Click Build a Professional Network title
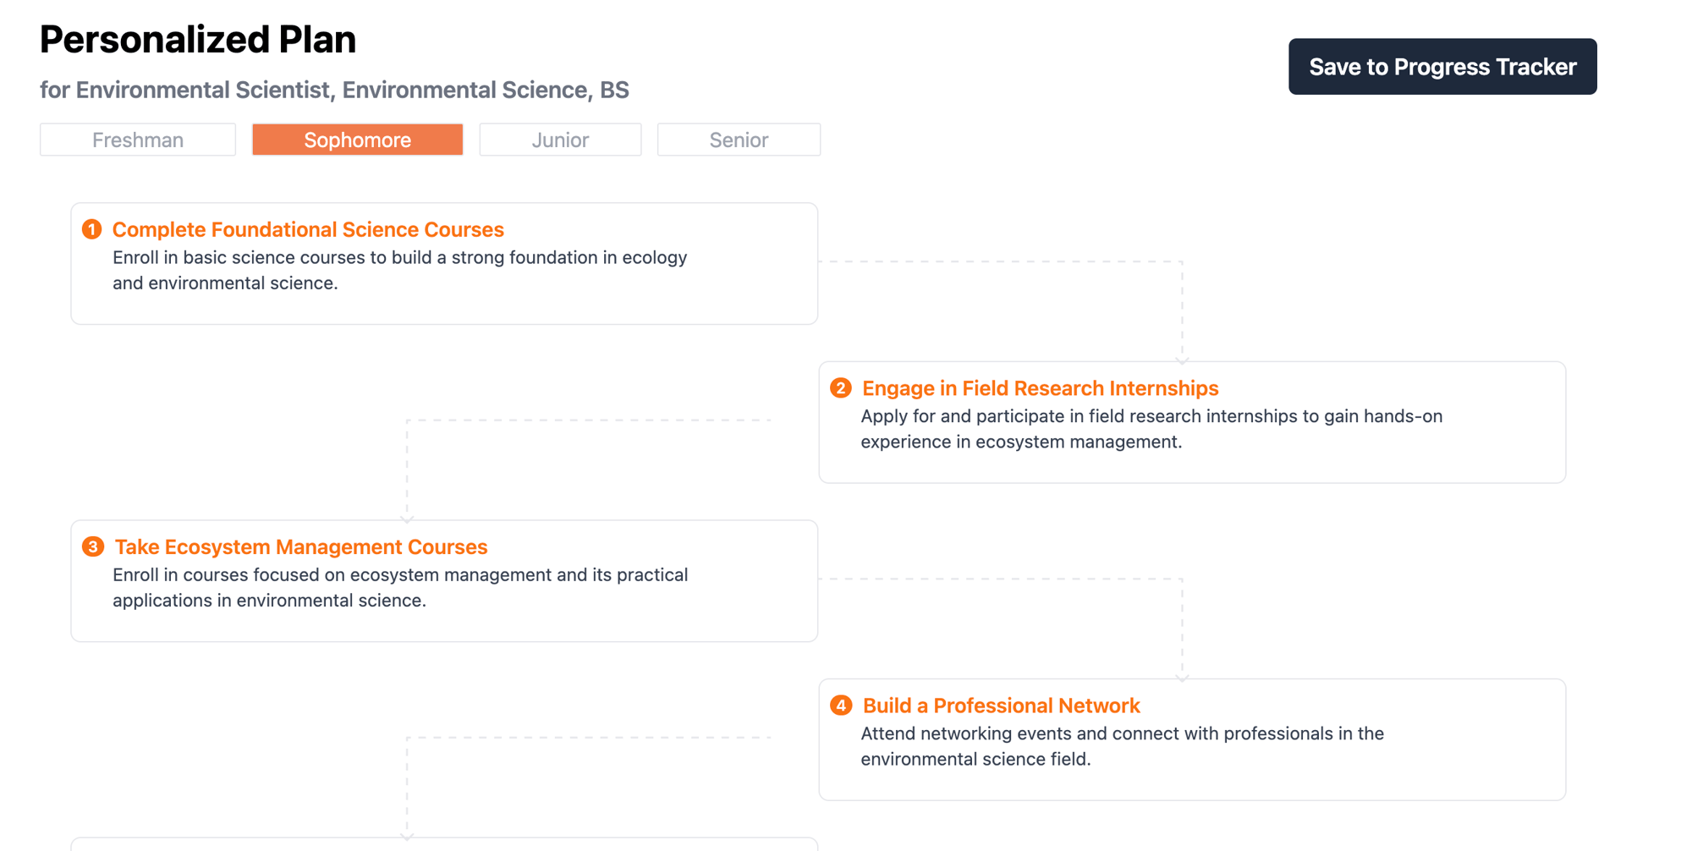The width and height of the screenshot is (1692, 851). 1001,706
